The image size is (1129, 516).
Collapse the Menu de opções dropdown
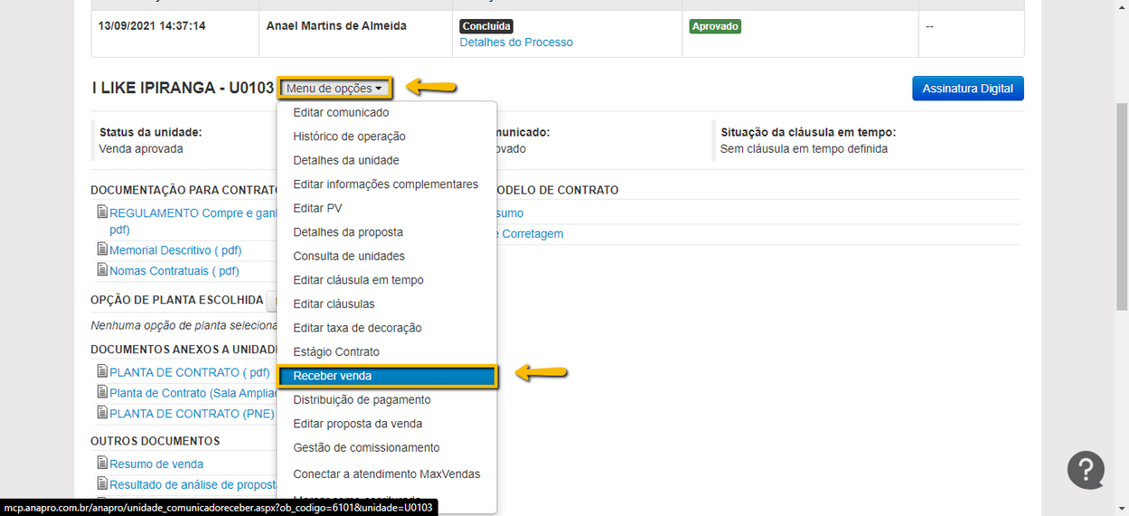(334, 89)
